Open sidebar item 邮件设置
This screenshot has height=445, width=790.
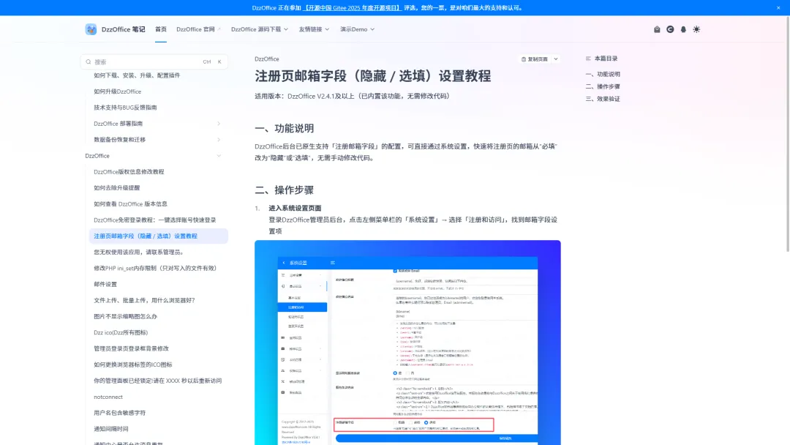[105, 284]
